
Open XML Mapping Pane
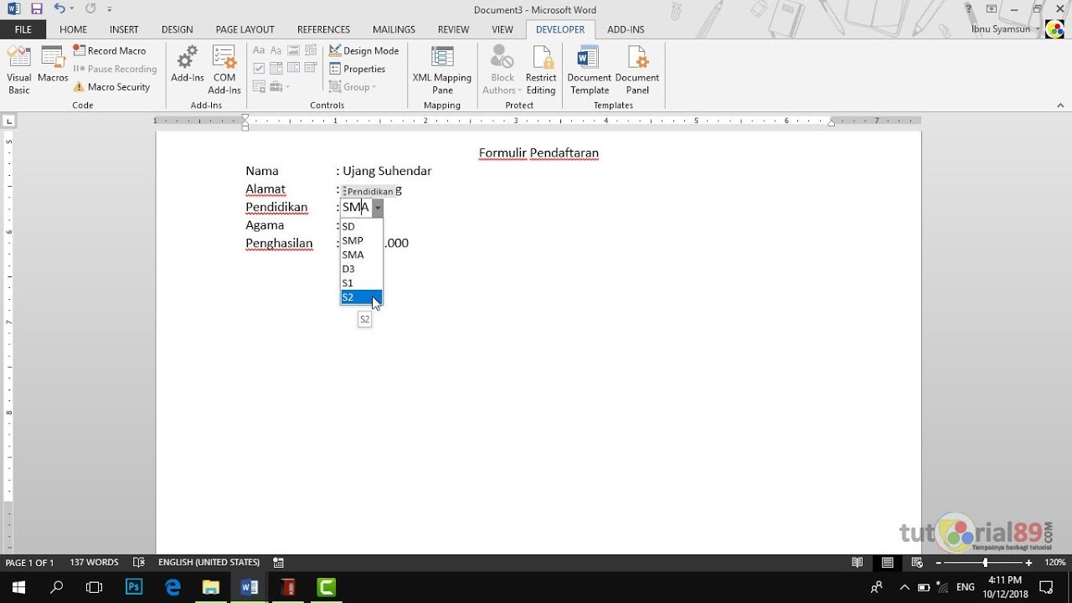(442, 70)
